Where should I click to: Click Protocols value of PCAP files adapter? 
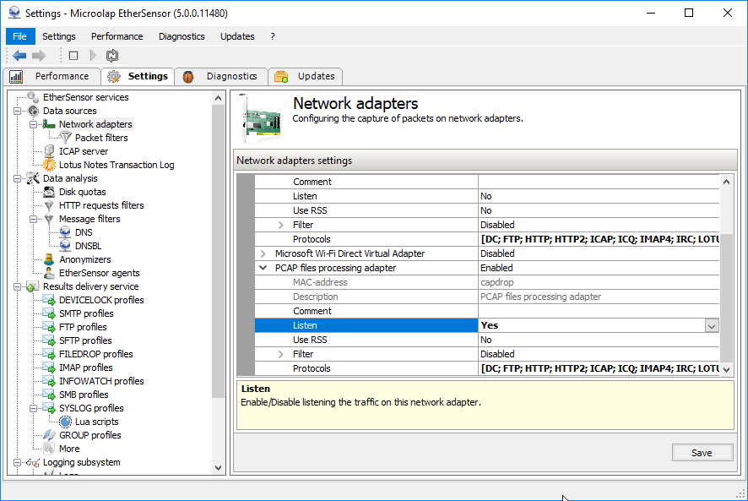click(599, 368)
